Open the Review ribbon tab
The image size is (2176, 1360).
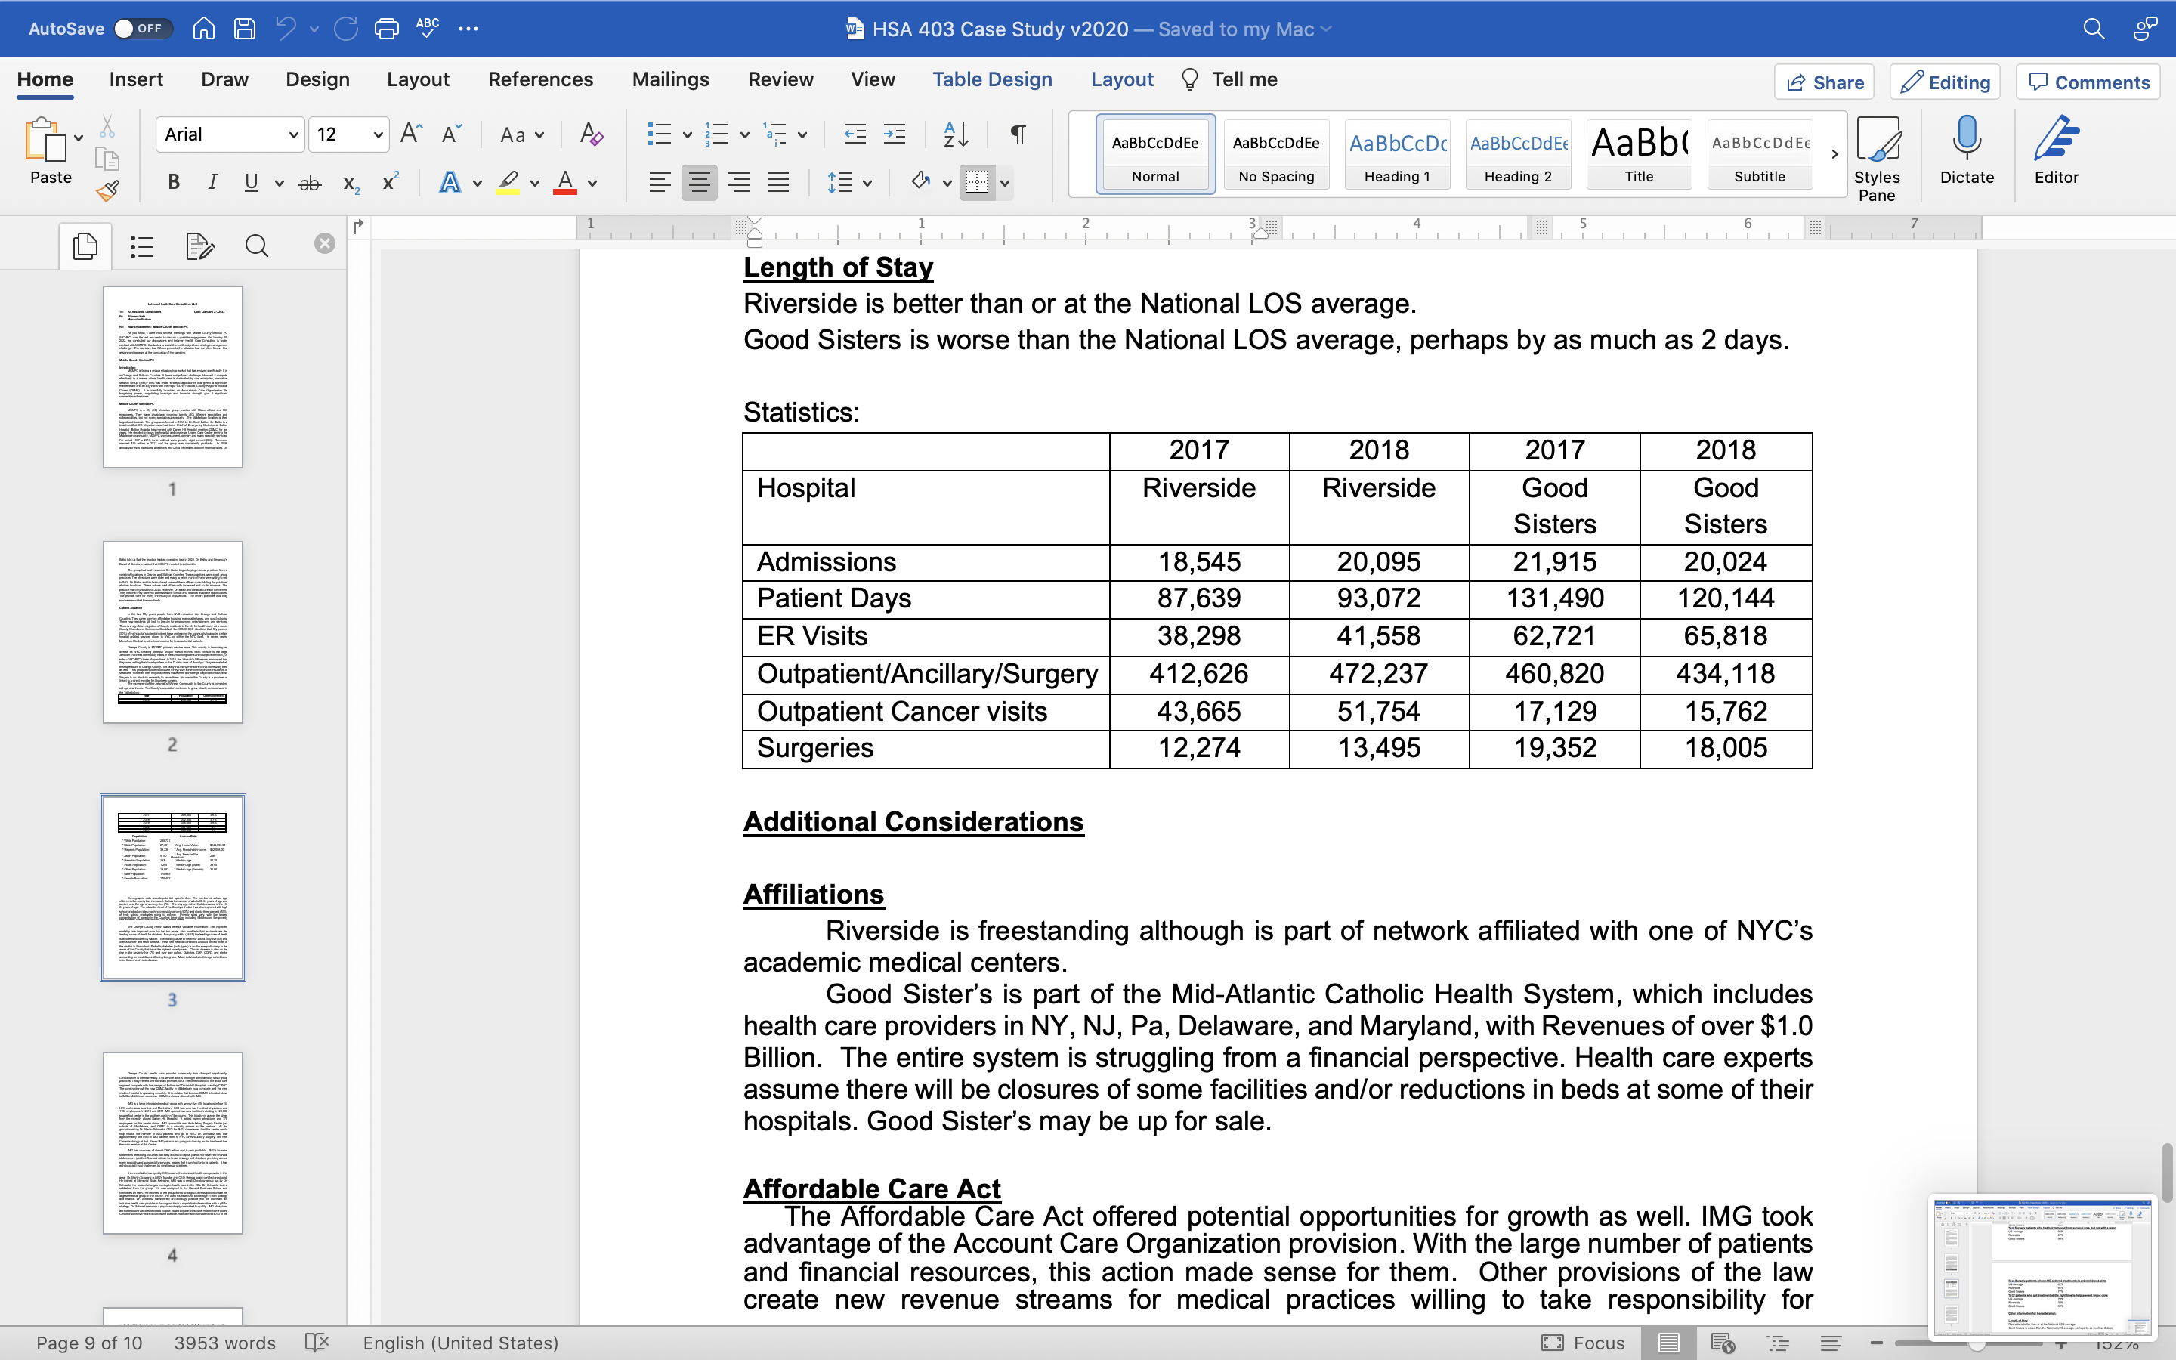pyautogui.click(x=780, y=79)
